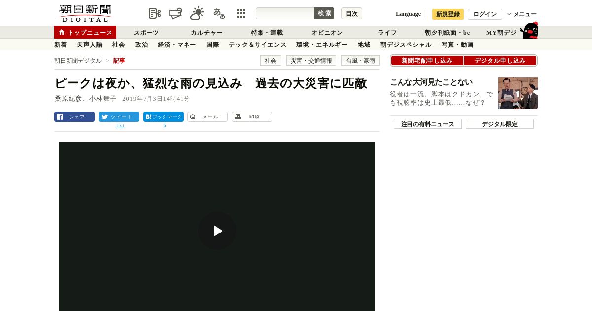Viewport: 592px width, 311px height.
Task: Select 地域 in the sub-navigation
Action: [364, 45]
